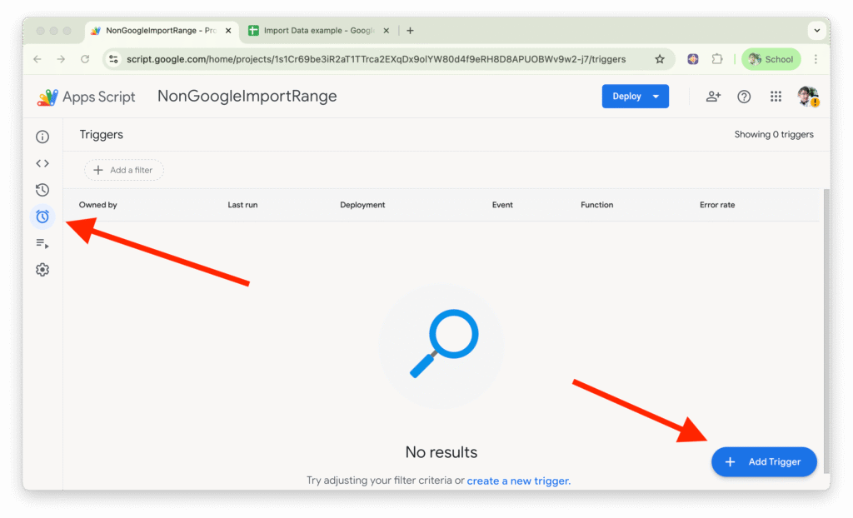Screen dimensions: 853x518
Task: Open the browser extensions puzzle icon
Action: tap(717, 59)
